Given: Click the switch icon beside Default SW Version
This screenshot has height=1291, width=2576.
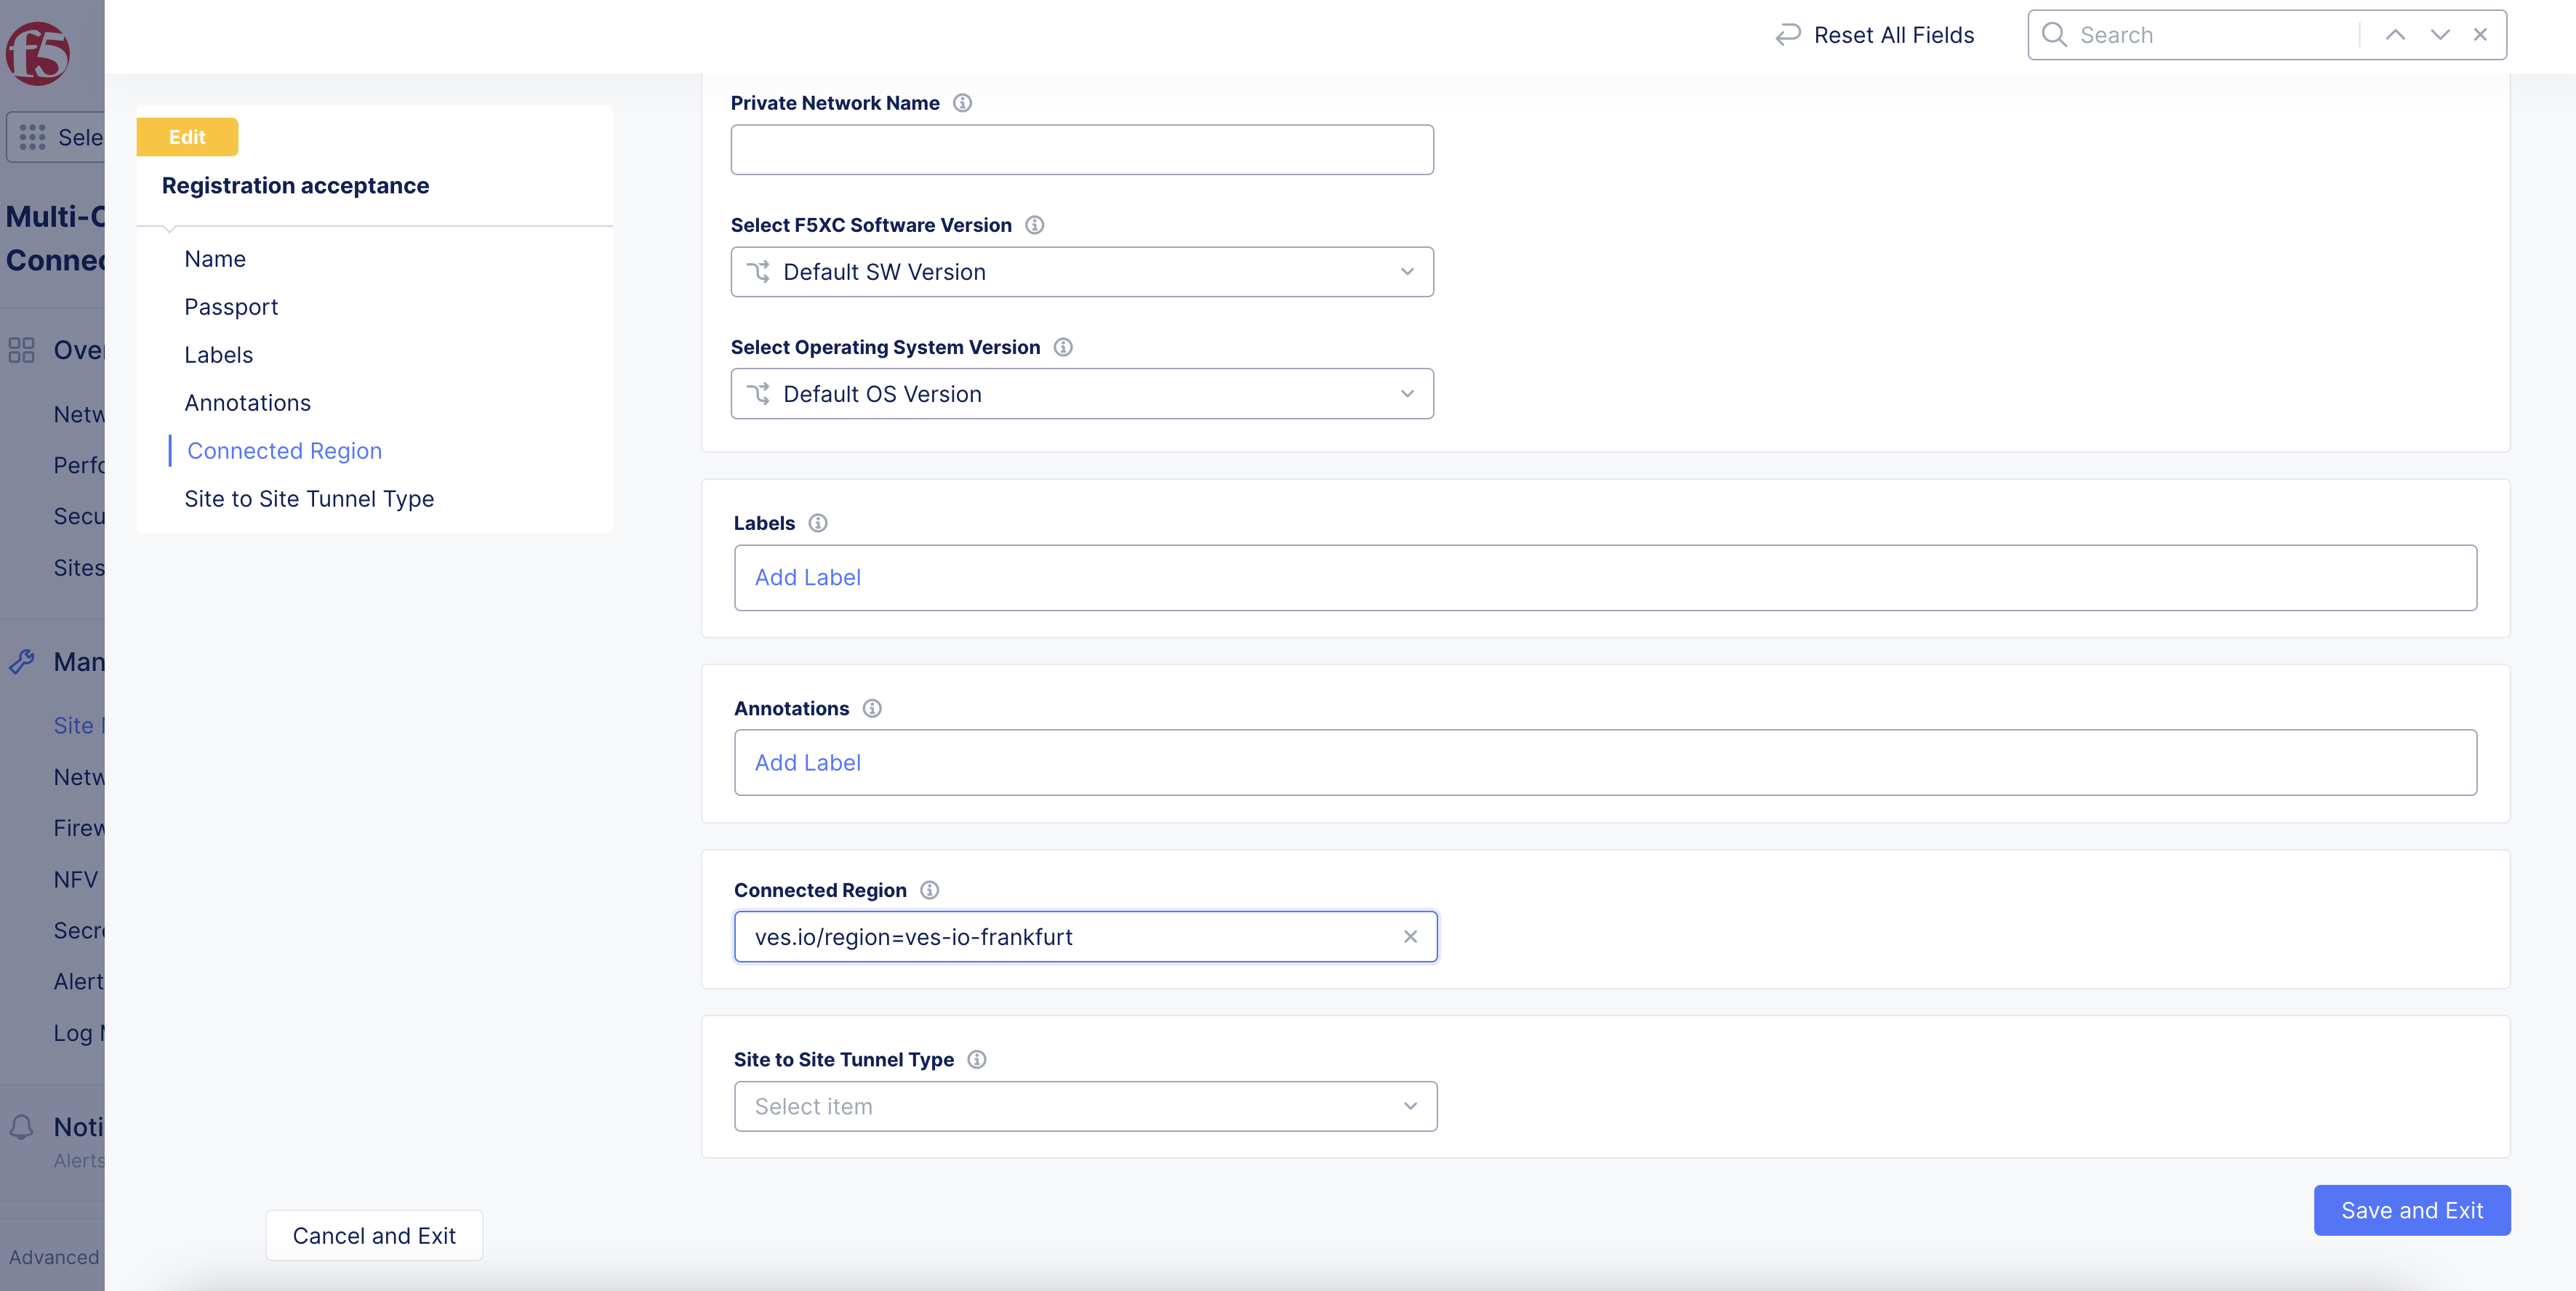Looking at the screenshot, I should (x=759, y=272).
